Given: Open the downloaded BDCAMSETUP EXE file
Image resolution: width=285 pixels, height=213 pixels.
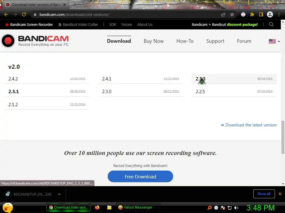Looking at the screenshot, I should (x=29, y=194).
